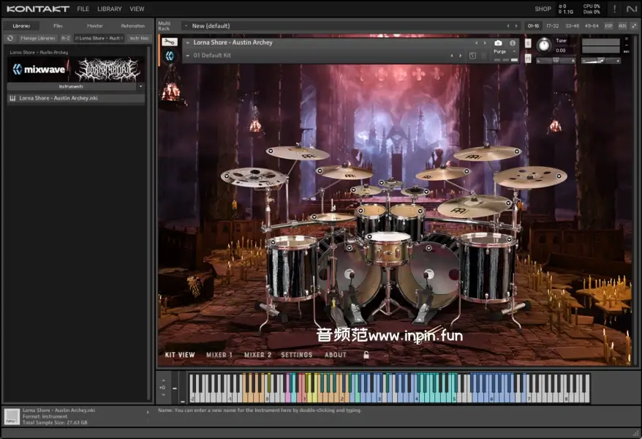Open the New (default) multi rack dropdown
The height and width of the screenshot is (439, 642).
pyautogui.click(x=186, y=26)
